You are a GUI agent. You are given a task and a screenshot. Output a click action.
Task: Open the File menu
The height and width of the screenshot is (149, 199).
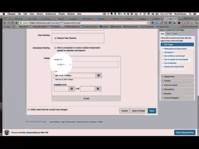click(19, 14)
